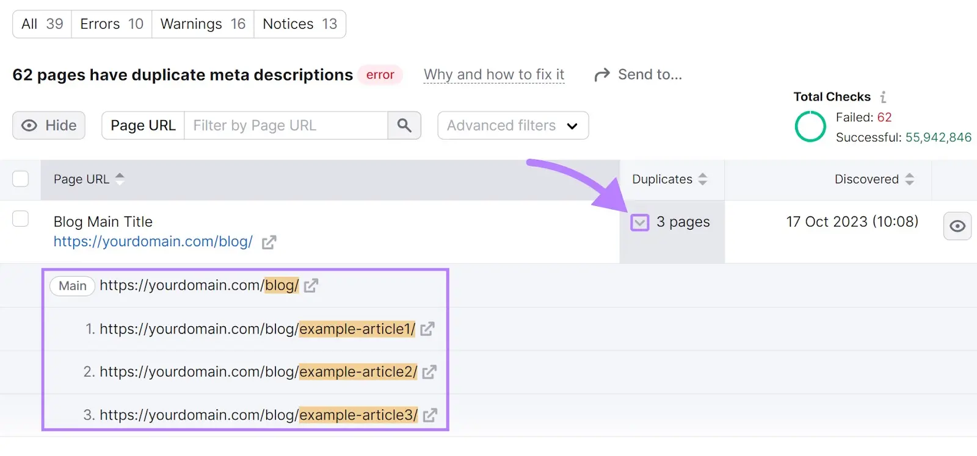Switch to the Warnings 16 tab
The width and height of the screenshot is (977, 456).
[x=203, y=24]
